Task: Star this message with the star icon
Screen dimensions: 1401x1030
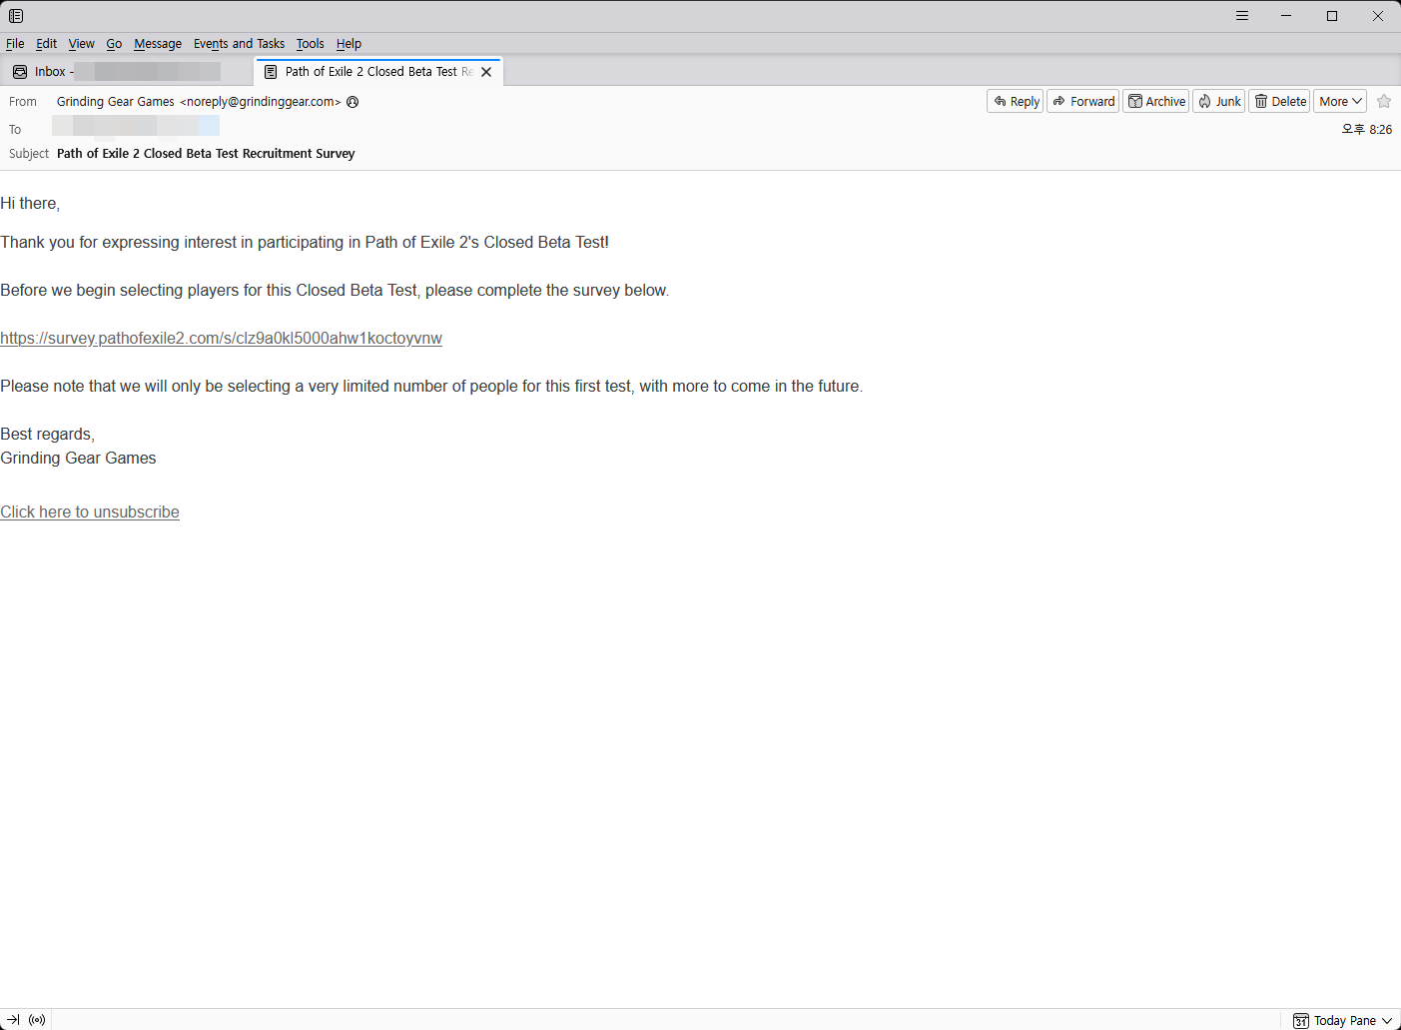Action: tap(1384, 101)
